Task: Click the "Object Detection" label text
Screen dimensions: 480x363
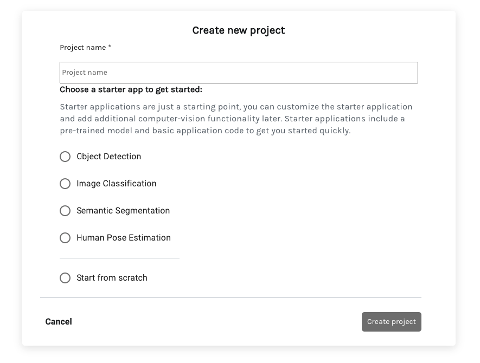Action: coord(109,157)
